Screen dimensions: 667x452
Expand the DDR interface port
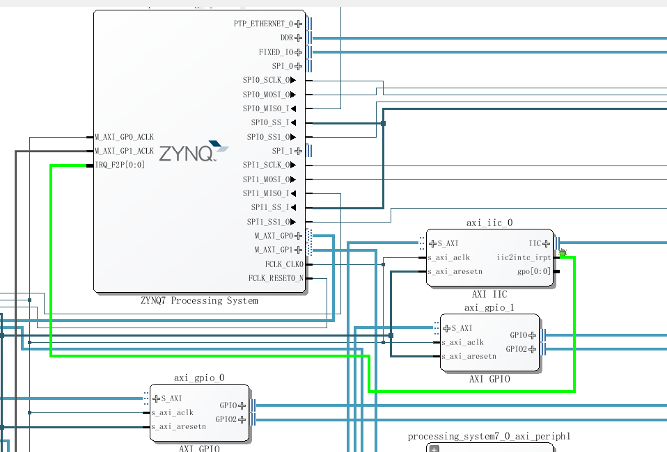[299, 37]
